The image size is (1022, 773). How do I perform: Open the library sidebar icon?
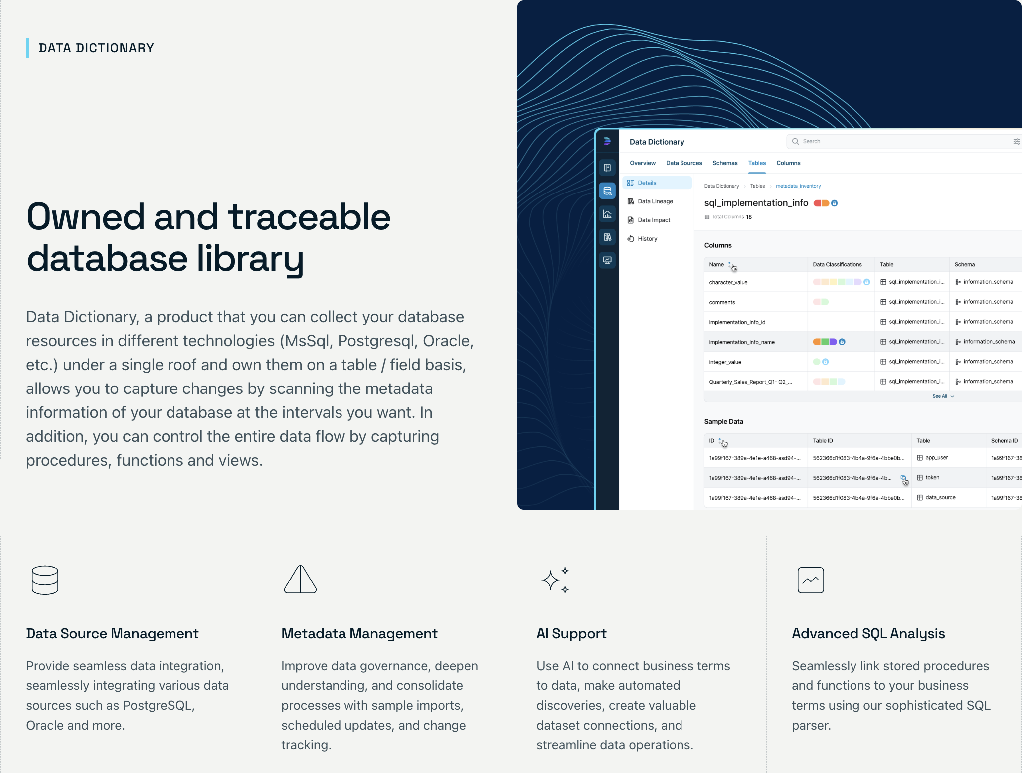click(607, 236)
